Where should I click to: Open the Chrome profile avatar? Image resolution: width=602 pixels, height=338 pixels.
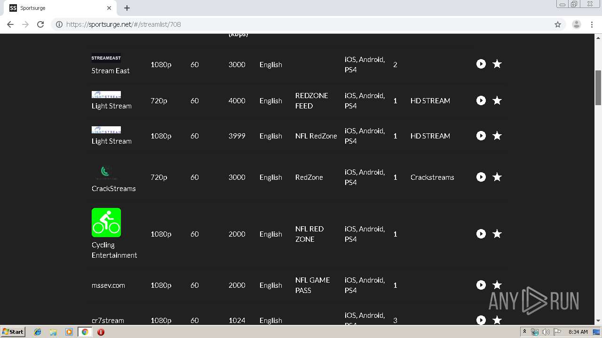[x=577, y=24]
